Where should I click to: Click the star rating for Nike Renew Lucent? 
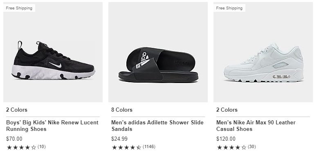[x=21, y=147]
